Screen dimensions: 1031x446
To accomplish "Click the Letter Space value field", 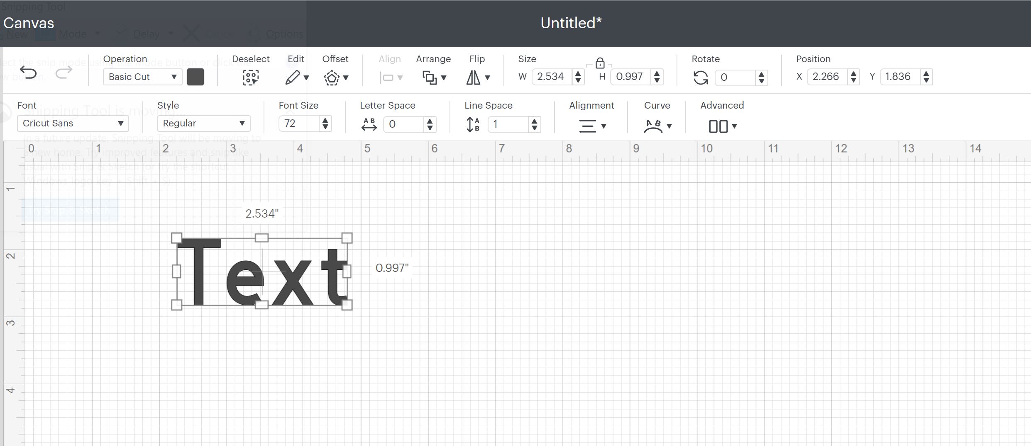I will (x=403, y=124).
